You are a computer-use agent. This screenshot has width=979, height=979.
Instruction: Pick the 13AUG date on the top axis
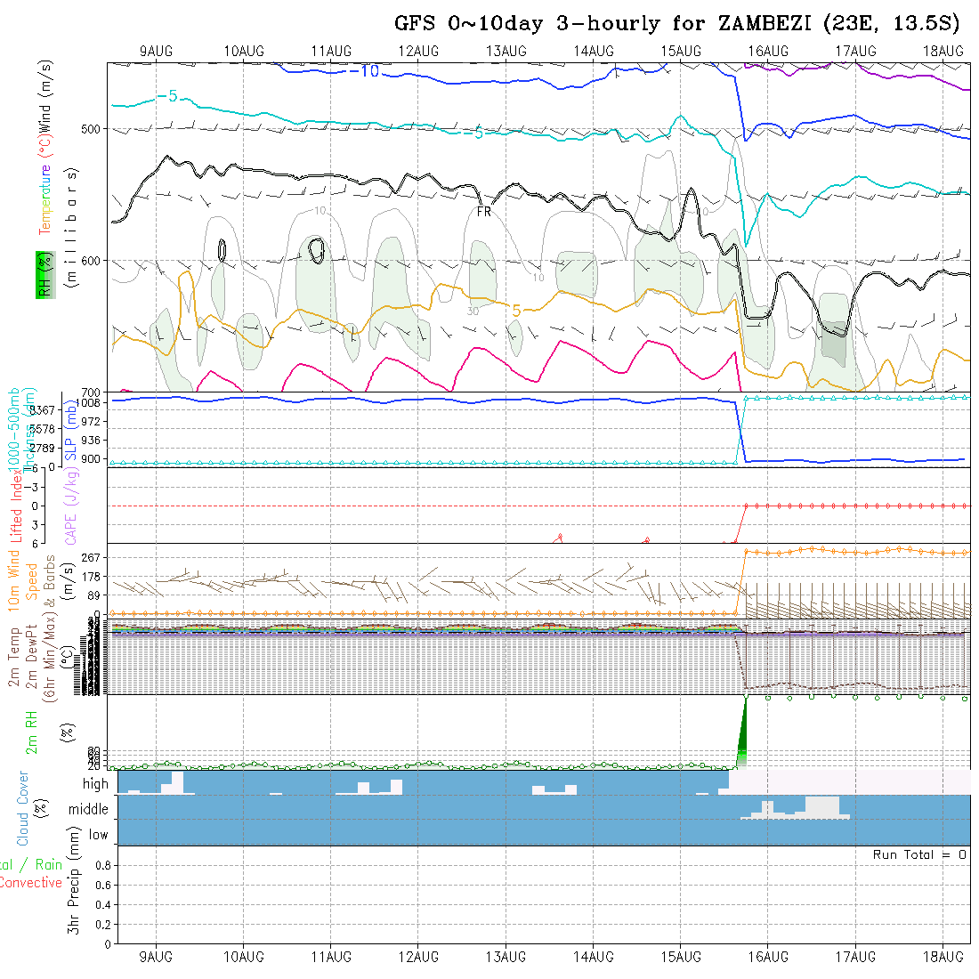(506, 52)
